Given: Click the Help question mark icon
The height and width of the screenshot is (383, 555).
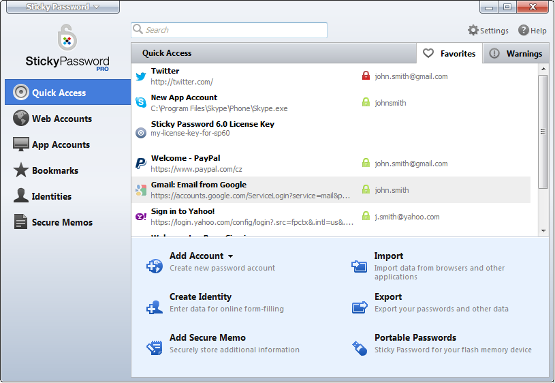Looking at the screenshot, I should (524, 30).
